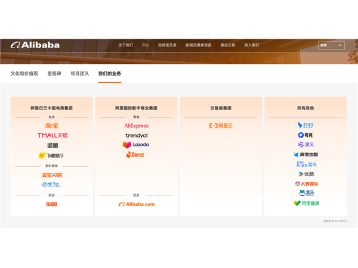
Task: Open the ESG menu
Action: [146, 45]
